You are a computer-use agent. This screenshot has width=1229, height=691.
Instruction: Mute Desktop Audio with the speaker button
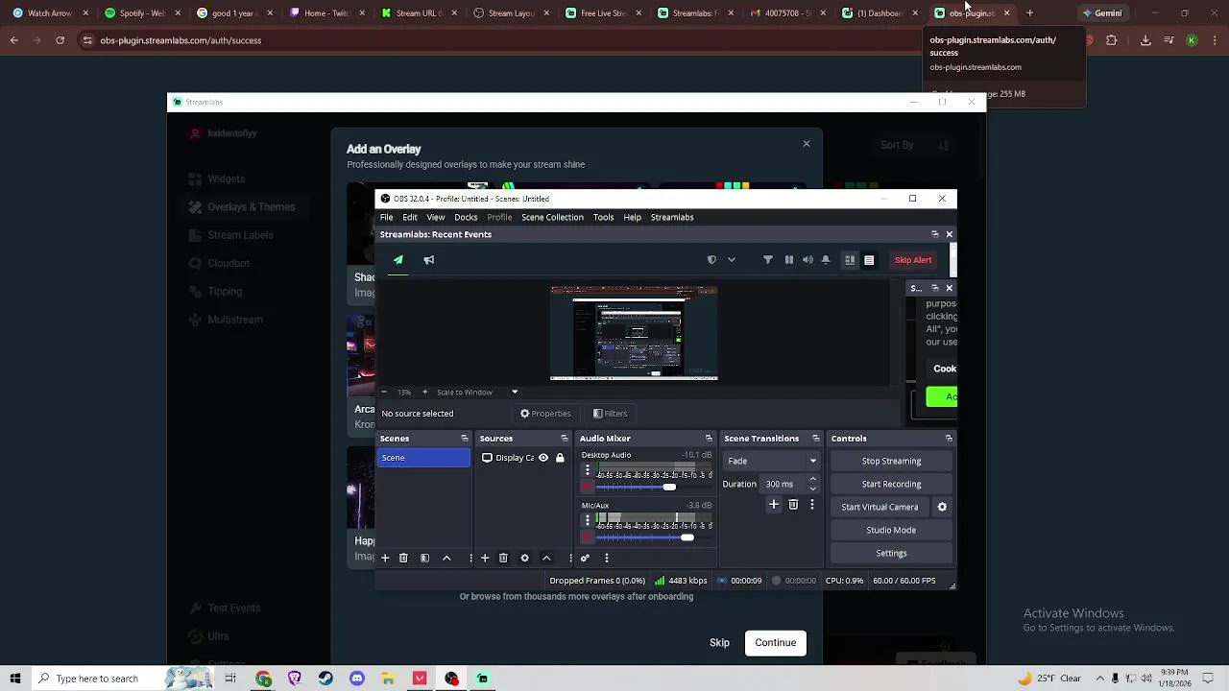[588, 487]
